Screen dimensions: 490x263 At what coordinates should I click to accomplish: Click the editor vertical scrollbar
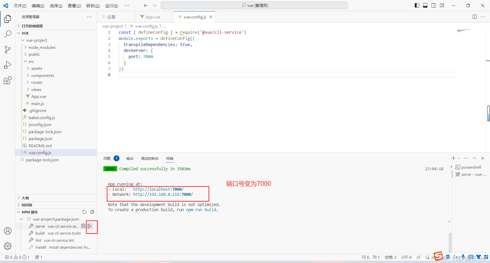[488, 113]
